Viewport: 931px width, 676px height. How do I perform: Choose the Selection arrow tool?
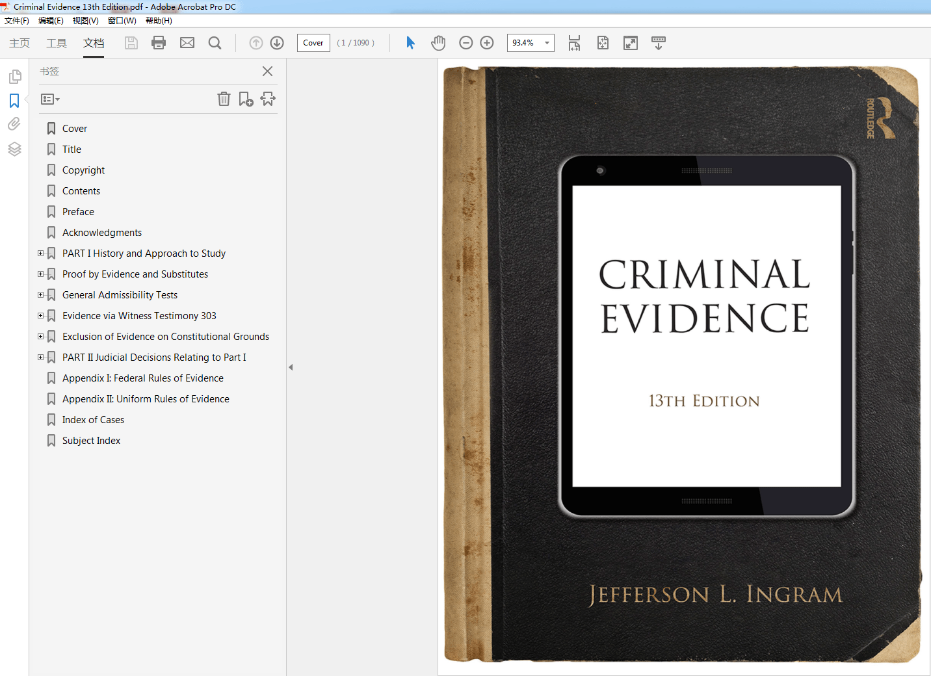[x=410, y=43]
